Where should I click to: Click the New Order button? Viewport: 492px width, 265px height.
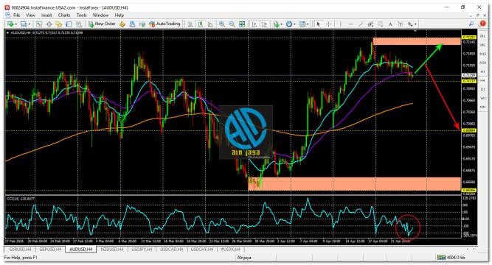[x=102, y=24]
